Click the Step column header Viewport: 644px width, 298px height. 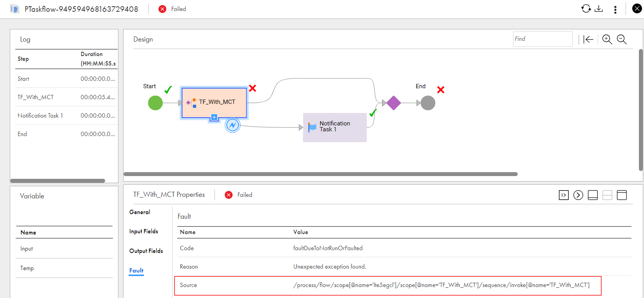pos(23,59)
